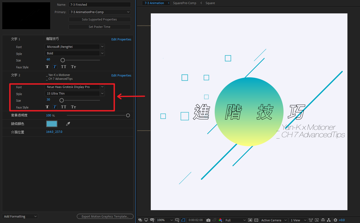Image resolution: width=360 pixels, height=223 pixels.
Task: Click the Fast Previews icon
Action: [x=317, y=220]
